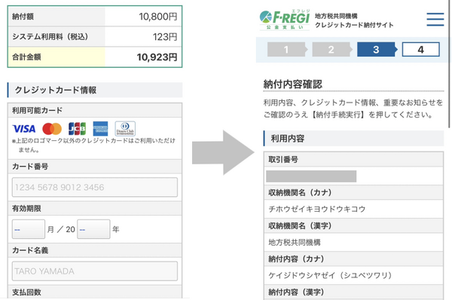Click the 利用可能カード label
This screenshot has width=452, height=300.
tap(37, 111)
